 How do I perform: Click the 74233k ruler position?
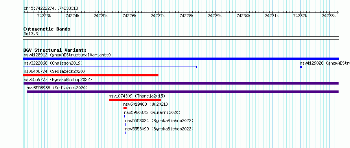tap(329, 16)
